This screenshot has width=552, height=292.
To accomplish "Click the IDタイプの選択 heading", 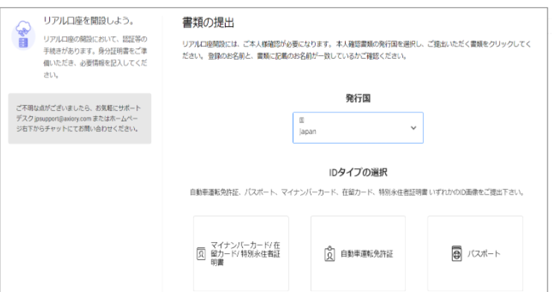I will point(358,173).
